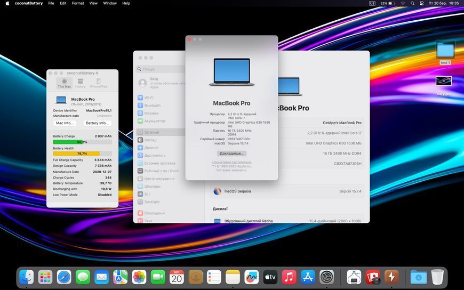Launch Apple TV from the Dock
The height and width of the screenshot is (290, 464).
[x=270, y=277]
